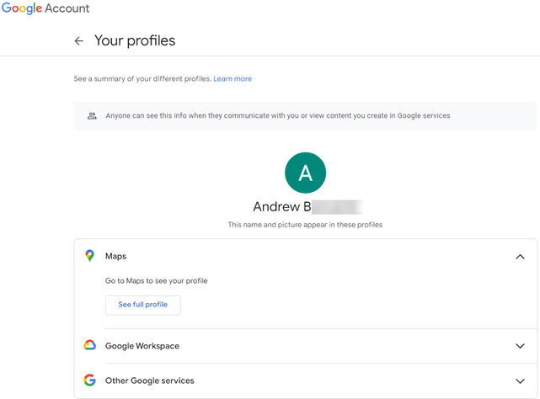Click the Google Workspace cloud icon

pyautogui.click(x=89, y=345)
